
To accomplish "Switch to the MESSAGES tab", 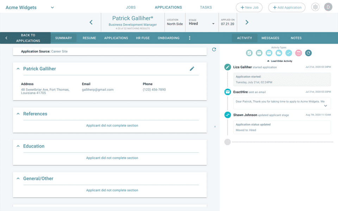I will click(270, 38).
